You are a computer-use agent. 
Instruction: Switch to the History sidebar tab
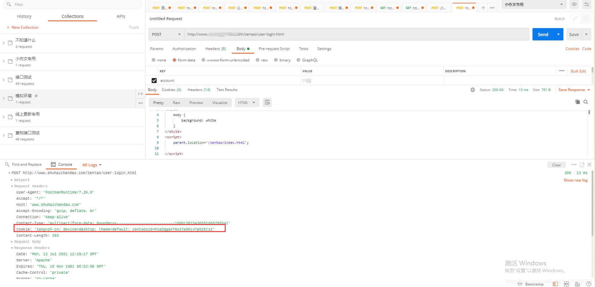click(24, 16)
